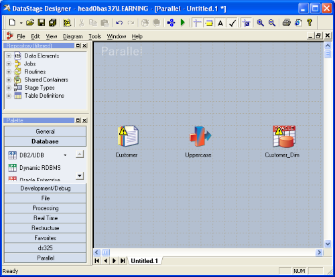Click the Compile job icon
Screen dimensions: 335x277
[172, 23]
